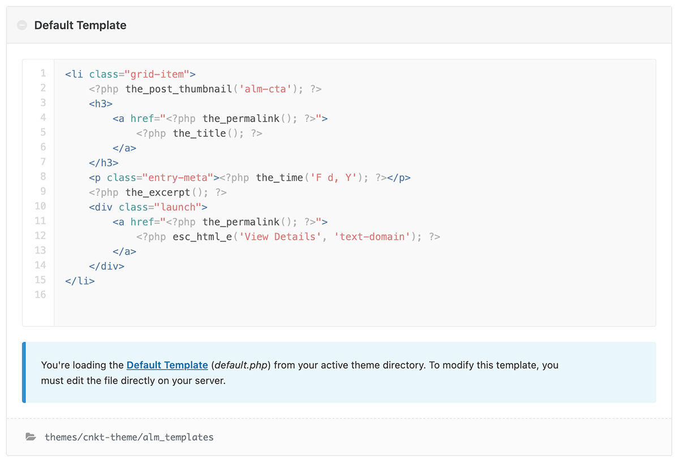Click line number 1 in gutter
The height and width of the screenshot is (462, 679).
pos(43,74)
